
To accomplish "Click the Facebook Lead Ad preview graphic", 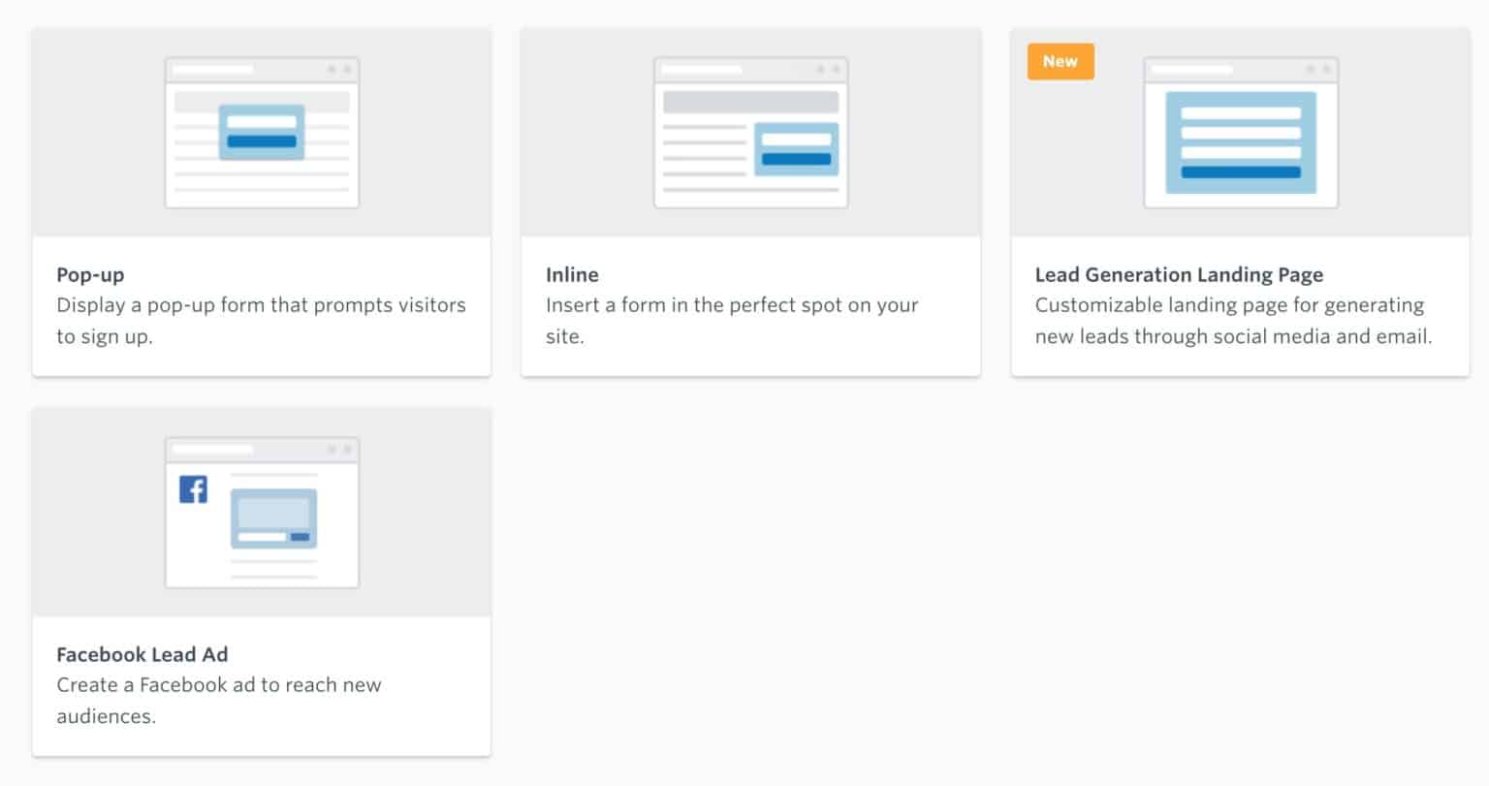I will tap(262, 514).
